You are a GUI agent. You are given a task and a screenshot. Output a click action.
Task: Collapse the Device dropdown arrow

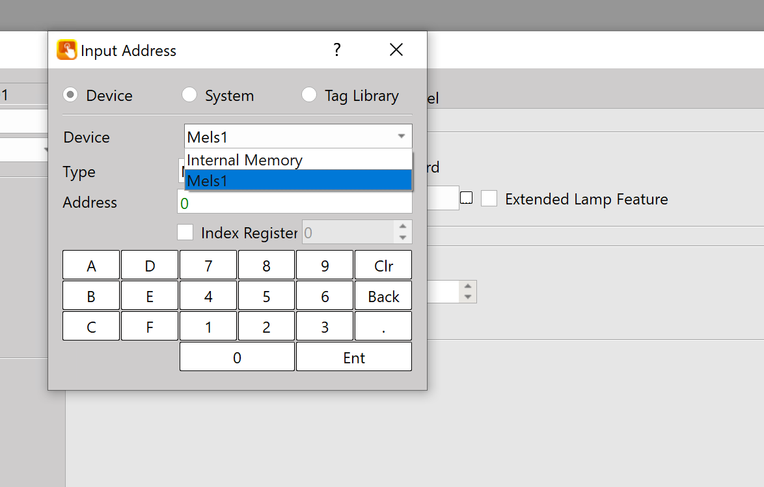point(401,137)
